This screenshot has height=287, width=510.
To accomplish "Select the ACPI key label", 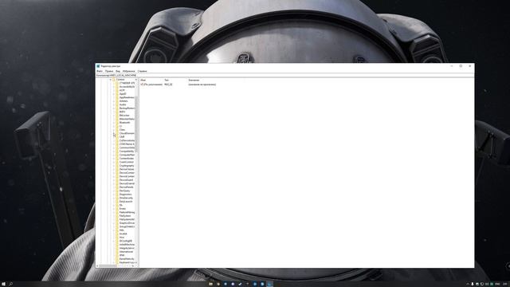I will point(122,90).
